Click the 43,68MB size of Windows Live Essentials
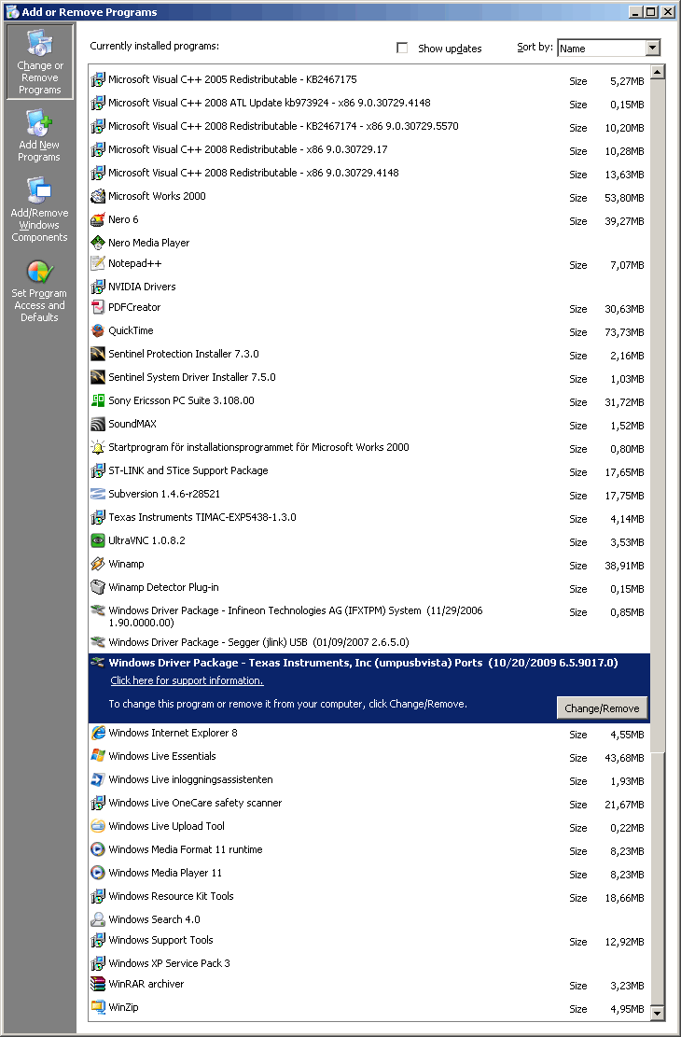The image size is (681, 1037). point(624,758)
